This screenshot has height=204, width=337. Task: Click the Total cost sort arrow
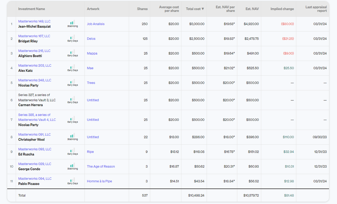(x=203, y=9)
